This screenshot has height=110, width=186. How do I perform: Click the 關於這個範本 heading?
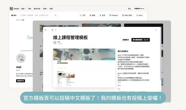[x=123, y=51]
